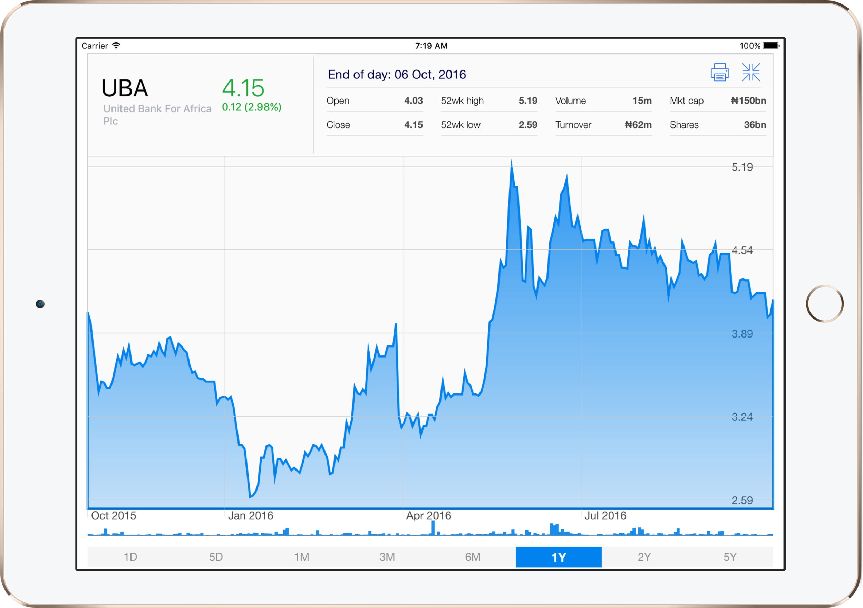Switch to the 5Y time range tab

pos(730,557)
